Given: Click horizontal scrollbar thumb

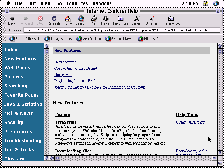Looking at the screenshot, I should pyautogui.click(x=57, y=158).
